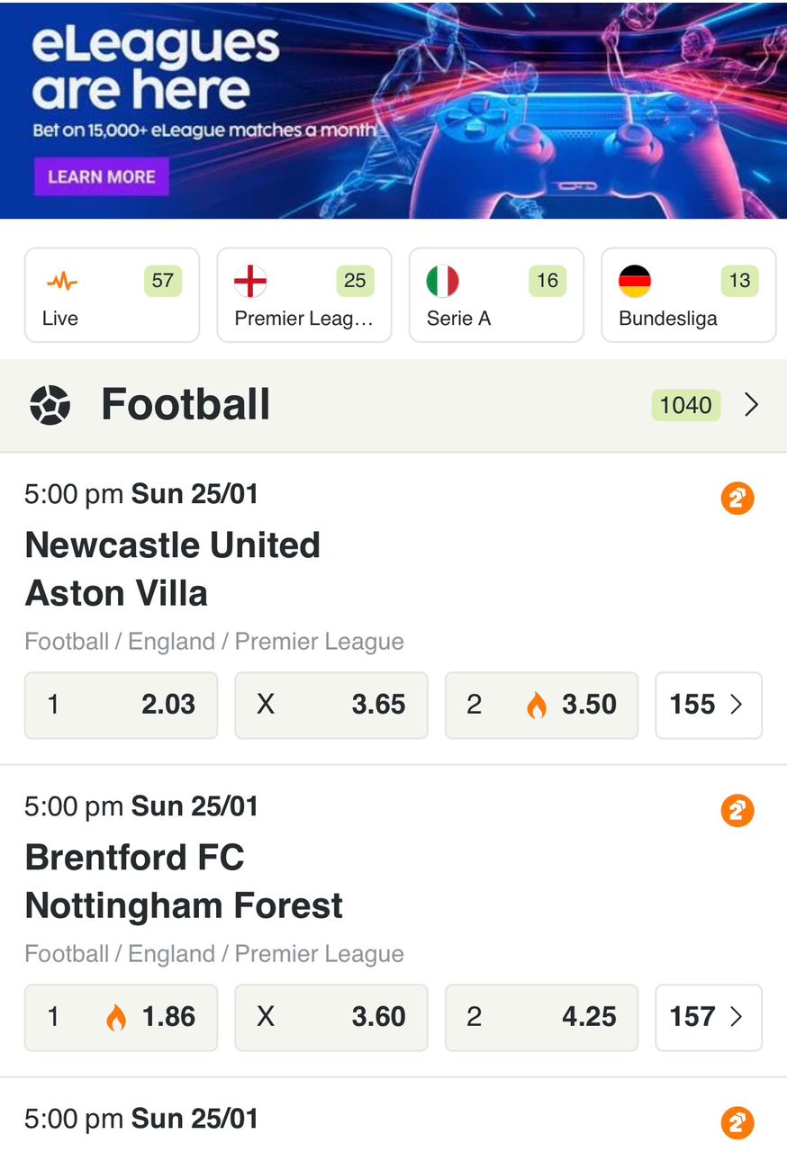
Task: Select Brentford FC home win odds 1.86
Action: pos(121,1017)
